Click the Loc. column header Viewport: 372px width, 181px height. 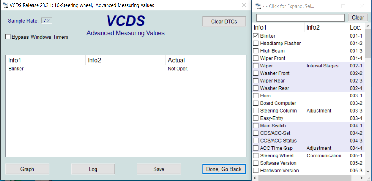pyautogui.click(x=356, y=27)
